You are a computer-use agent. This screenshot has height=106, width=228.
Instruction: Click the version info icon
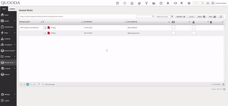(224, 89)
